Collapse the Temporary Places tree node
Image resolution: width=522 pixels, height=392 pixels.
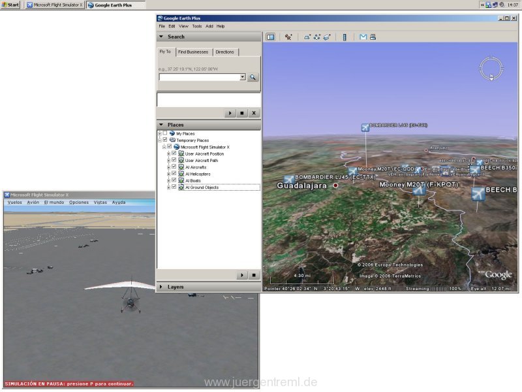(159, 140)
